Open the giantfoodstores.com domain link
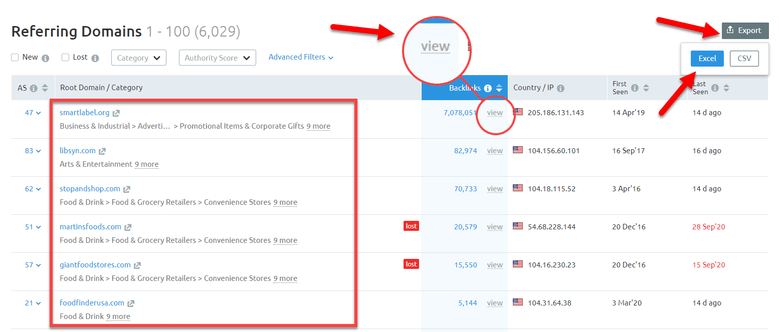 pos(95,265)
